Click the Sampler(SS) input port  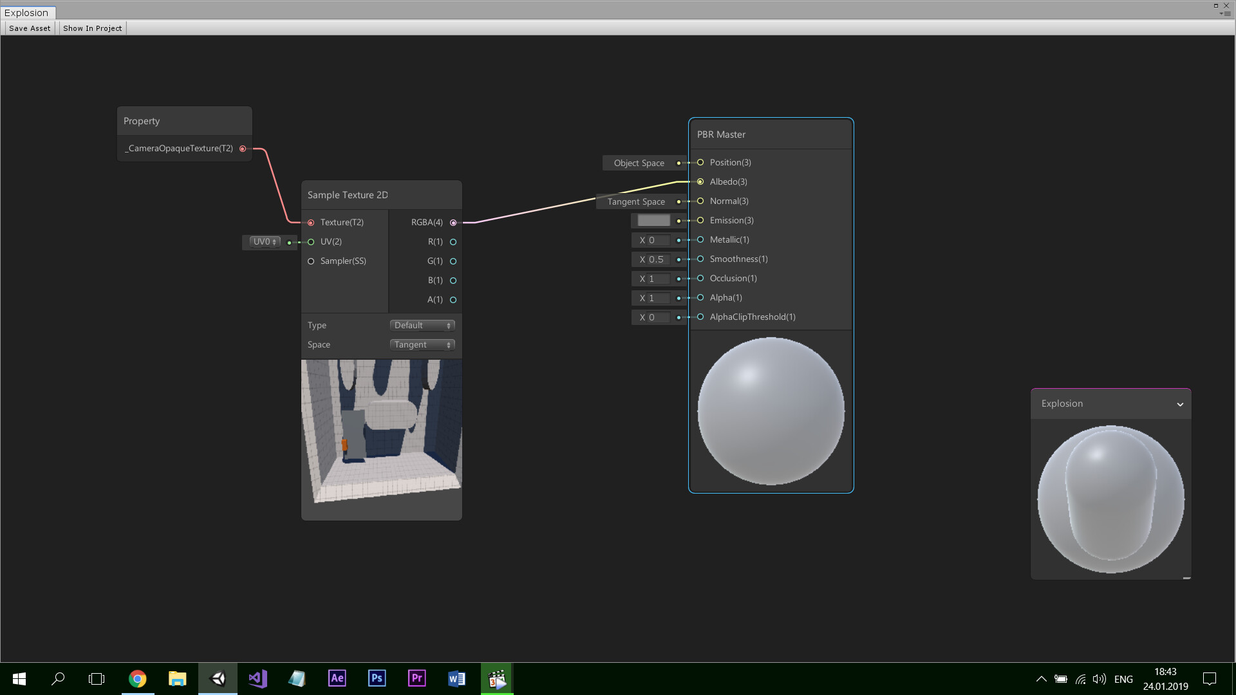tap(311, 261)
